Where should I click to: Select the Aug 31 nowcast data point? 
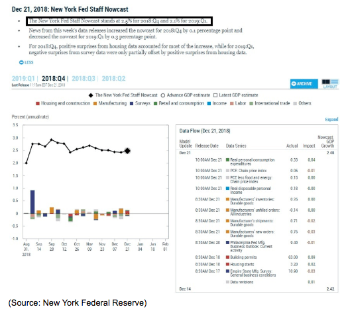(27, 163)
